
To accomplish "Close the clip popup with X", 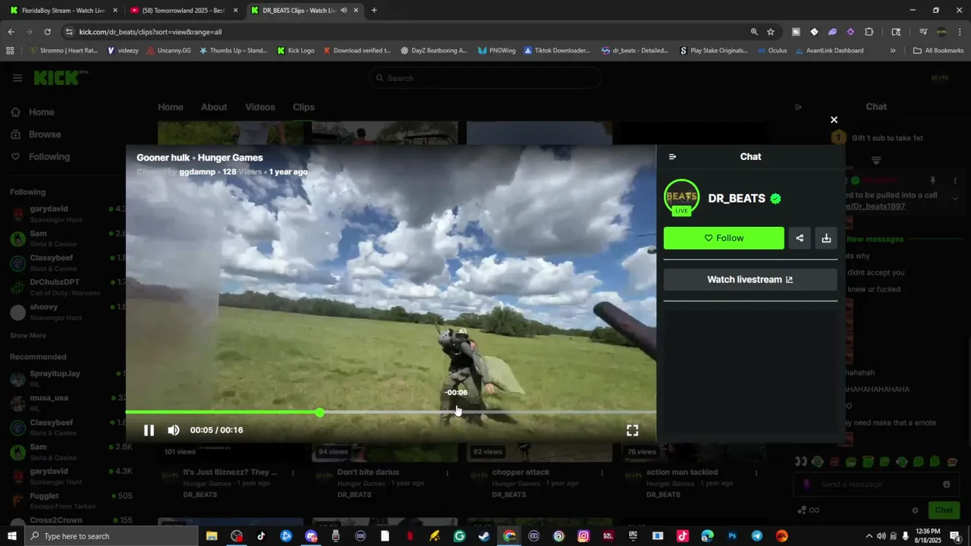I will pos(834,120).
